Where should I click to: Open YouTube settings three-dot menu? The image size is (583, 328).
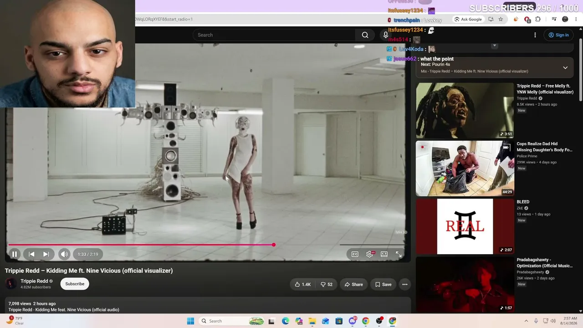tap(535, 35)
